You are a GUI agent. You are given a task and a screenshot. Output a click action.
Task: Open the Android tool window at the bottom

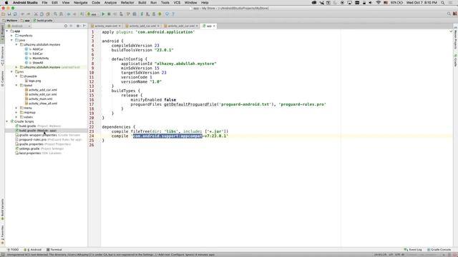(33, 250)
